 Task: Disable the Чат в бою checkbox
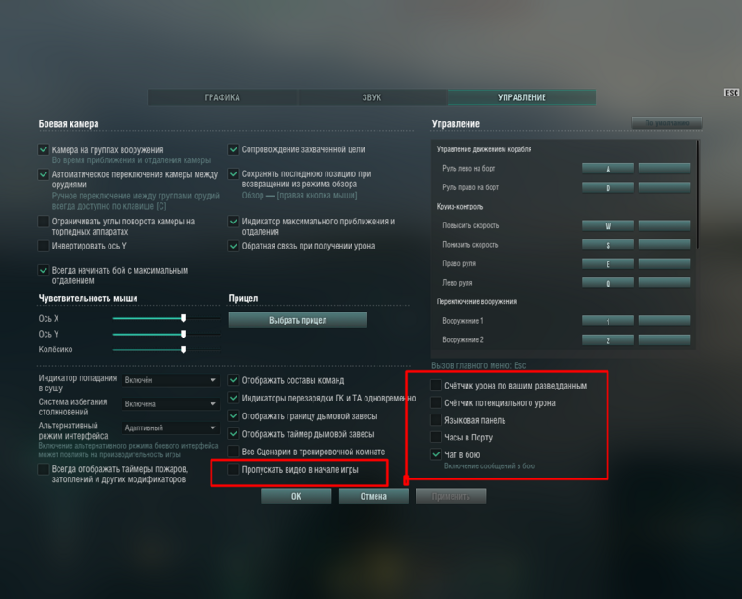coord(437,454)
